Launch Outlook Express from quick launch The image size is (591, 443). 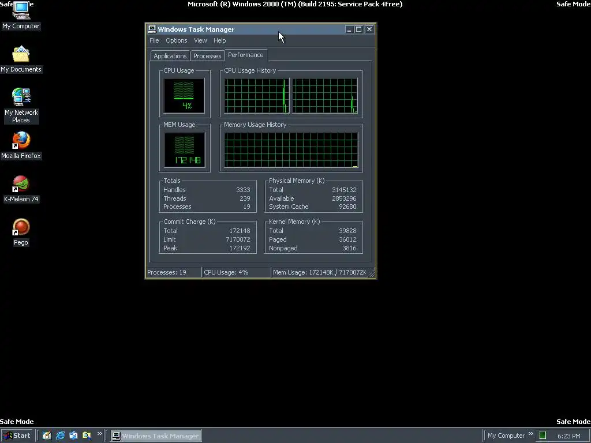point(73,436)
